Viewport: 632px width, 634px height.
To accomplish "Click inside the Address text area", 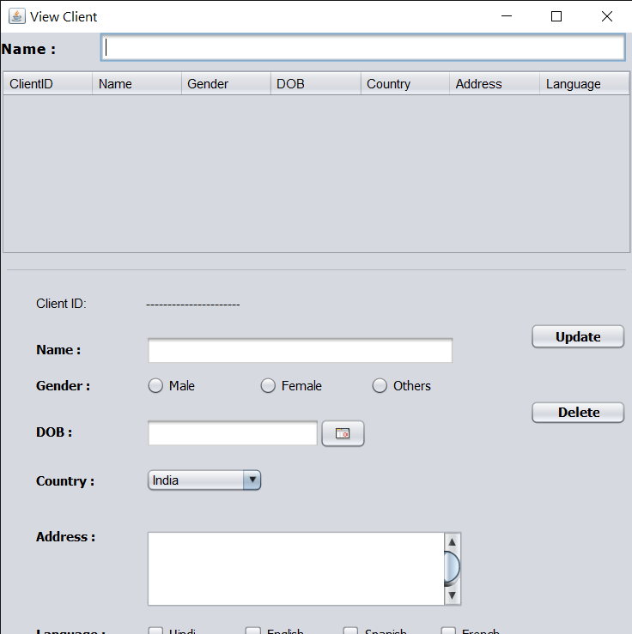I will click(x=295, y=569).
